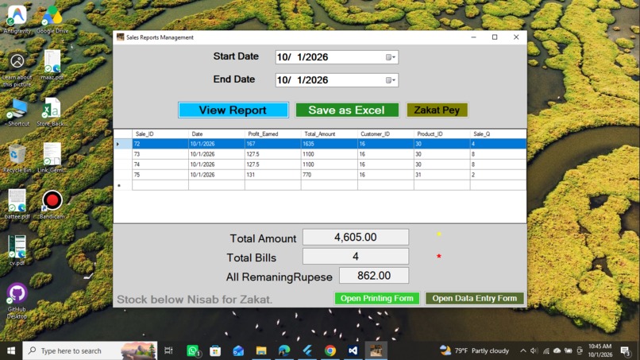Select the row selector for Sale 72
The height and width of the screenshot is (360, 640).
tap(122, 144)
